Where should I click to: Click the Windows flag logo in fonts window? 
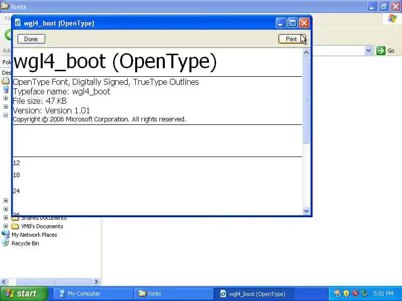pos(392,19)
